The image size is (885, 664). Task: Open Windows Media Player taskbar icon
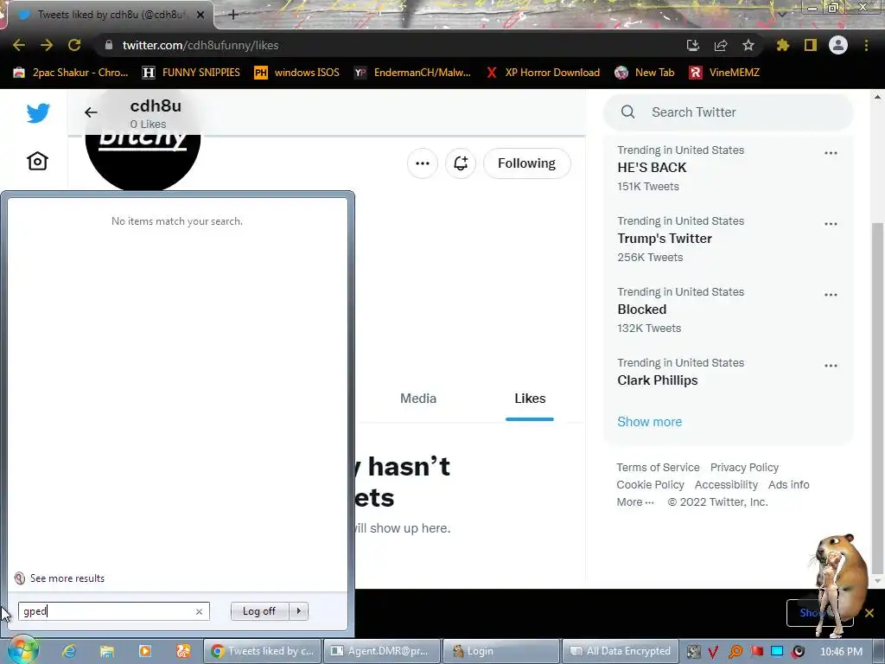click(x=145, y=651)
